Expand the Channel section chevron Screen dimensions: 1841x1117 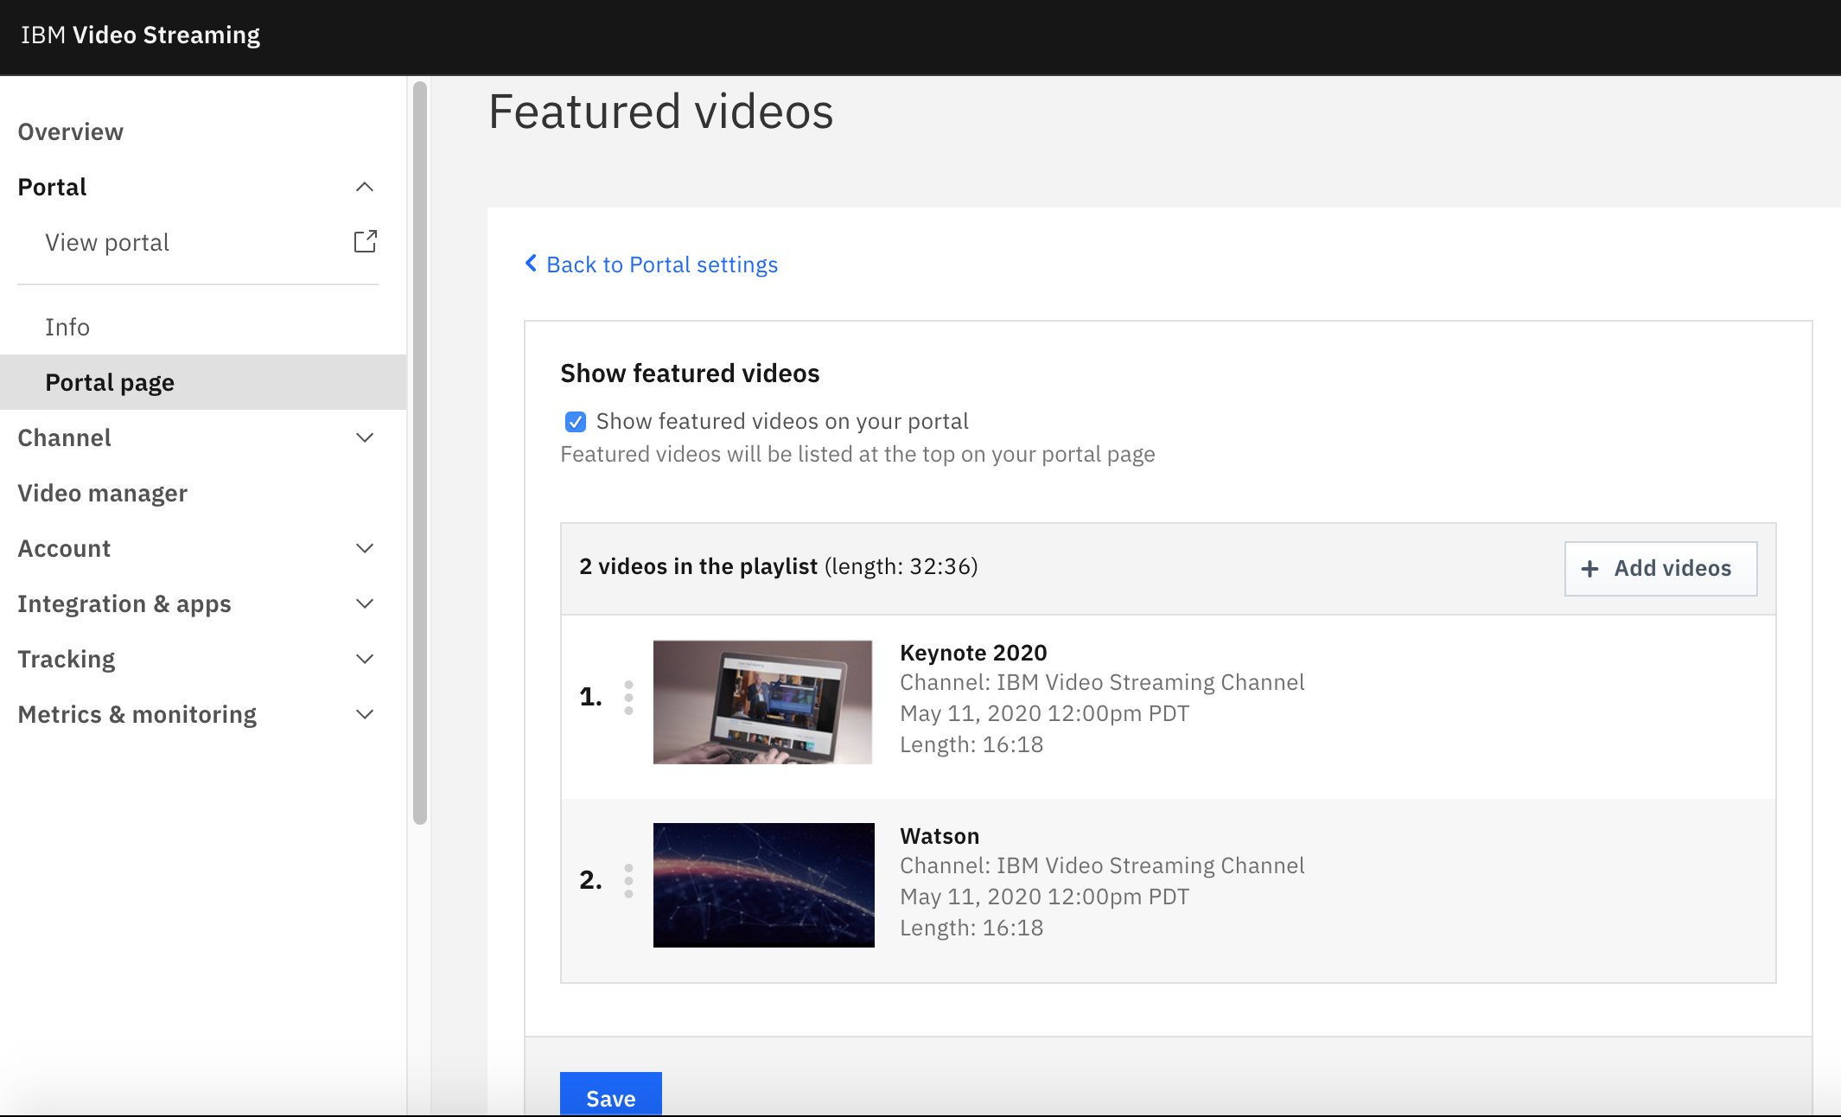(365, 437)
